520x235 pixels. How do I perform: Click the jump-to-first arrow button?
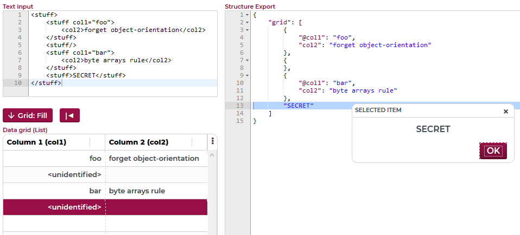pyautogui.click(x=69, y=115)
